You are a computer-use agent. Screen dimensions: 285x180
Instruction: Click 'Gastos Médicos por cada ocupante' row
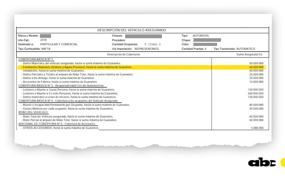tap(67, 109)
